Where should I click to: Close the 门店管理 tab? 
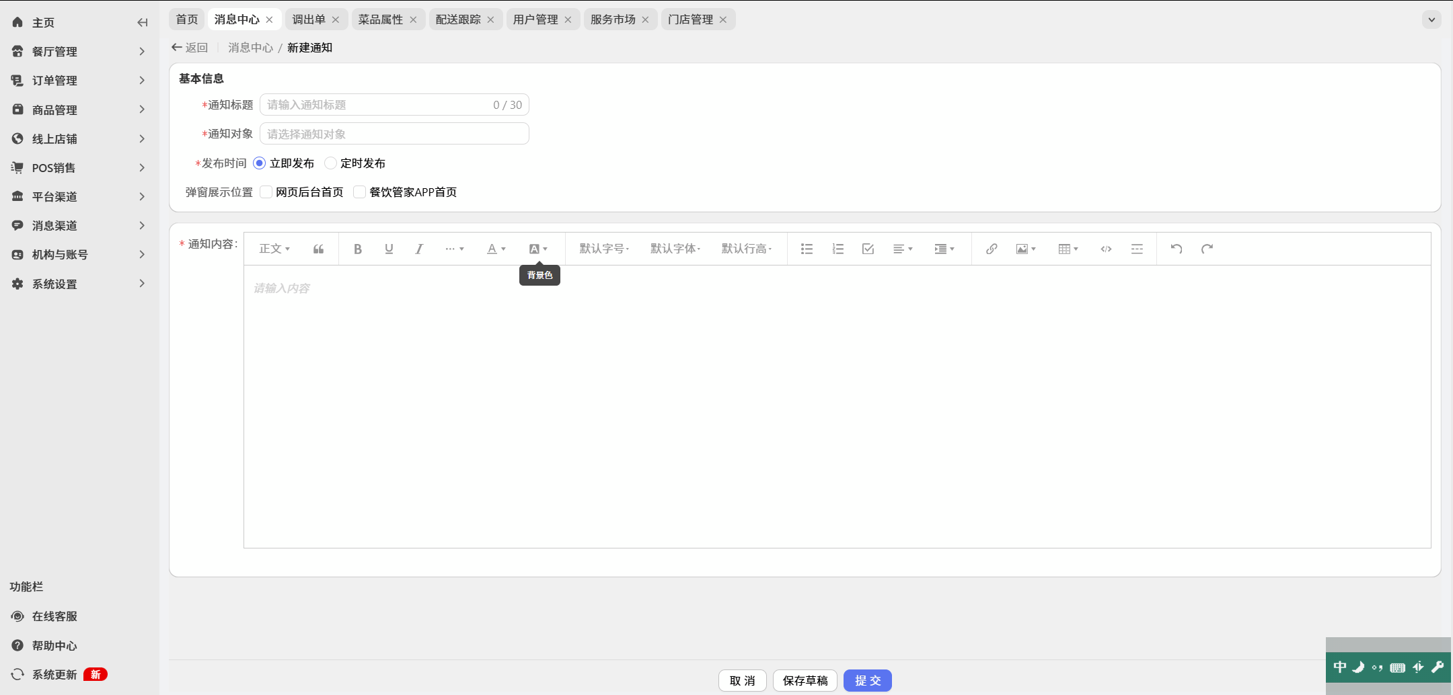pos(723,19)
